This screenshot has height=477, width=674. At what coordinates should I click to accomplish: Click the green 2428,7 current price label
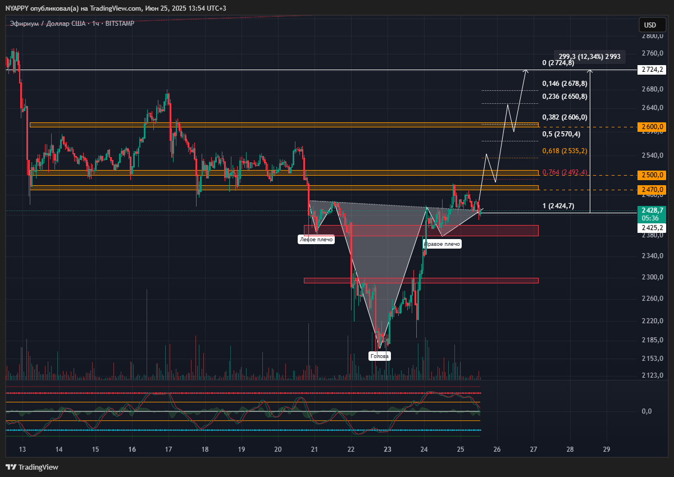pyautogui.click(x=652, y=209)
